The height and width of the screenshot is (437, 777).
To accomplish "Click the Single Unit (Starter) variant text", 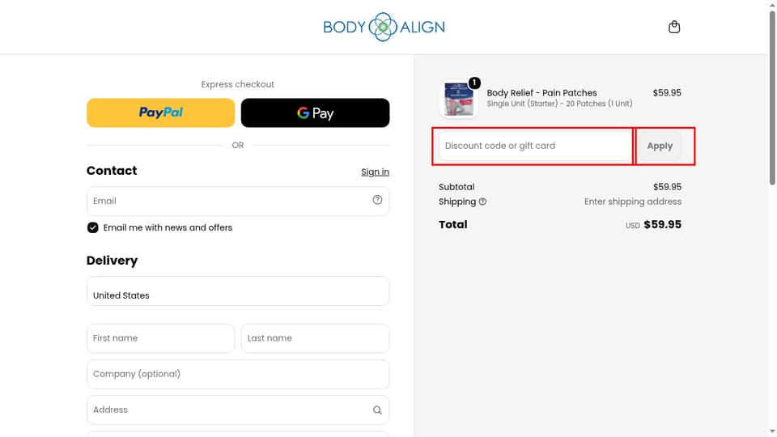I will (x=559, y=104).
